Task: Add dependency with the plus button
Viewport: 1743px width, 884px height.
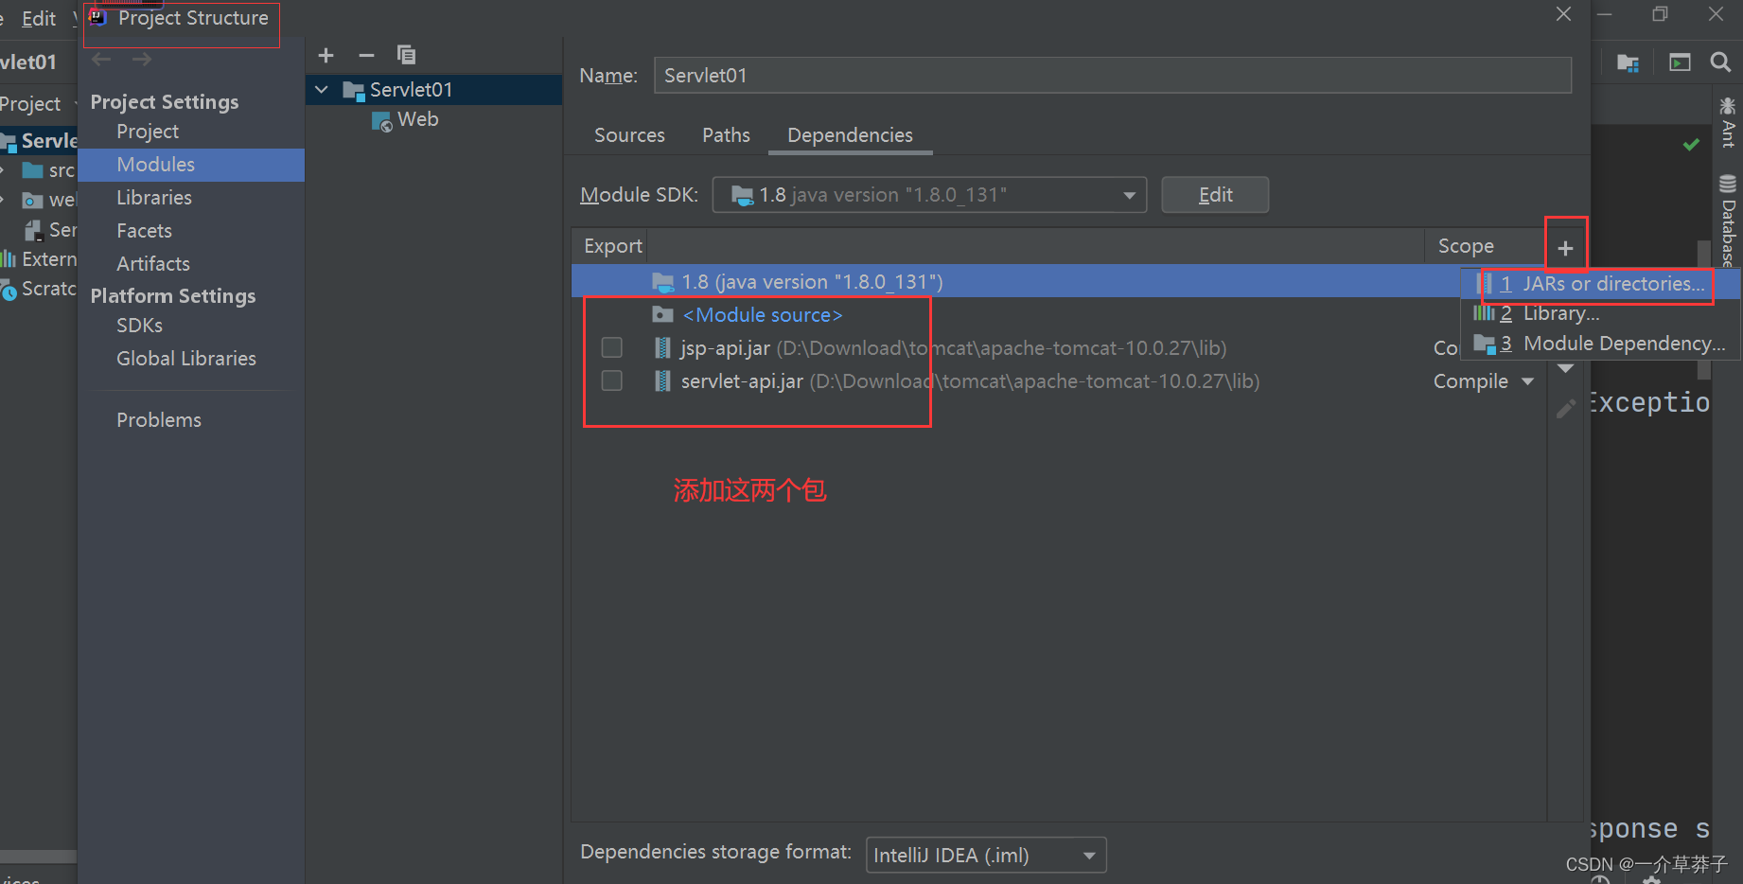Action: pyautogui.click(x=1565, y=248)
